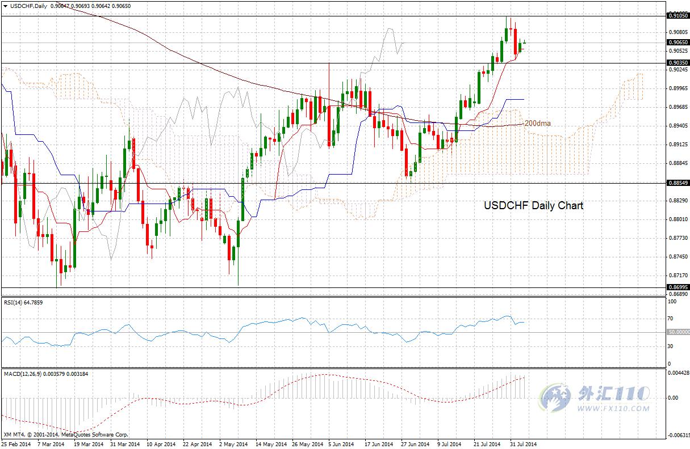
Task: Click the 200dma text label
Action: [537, 123]
